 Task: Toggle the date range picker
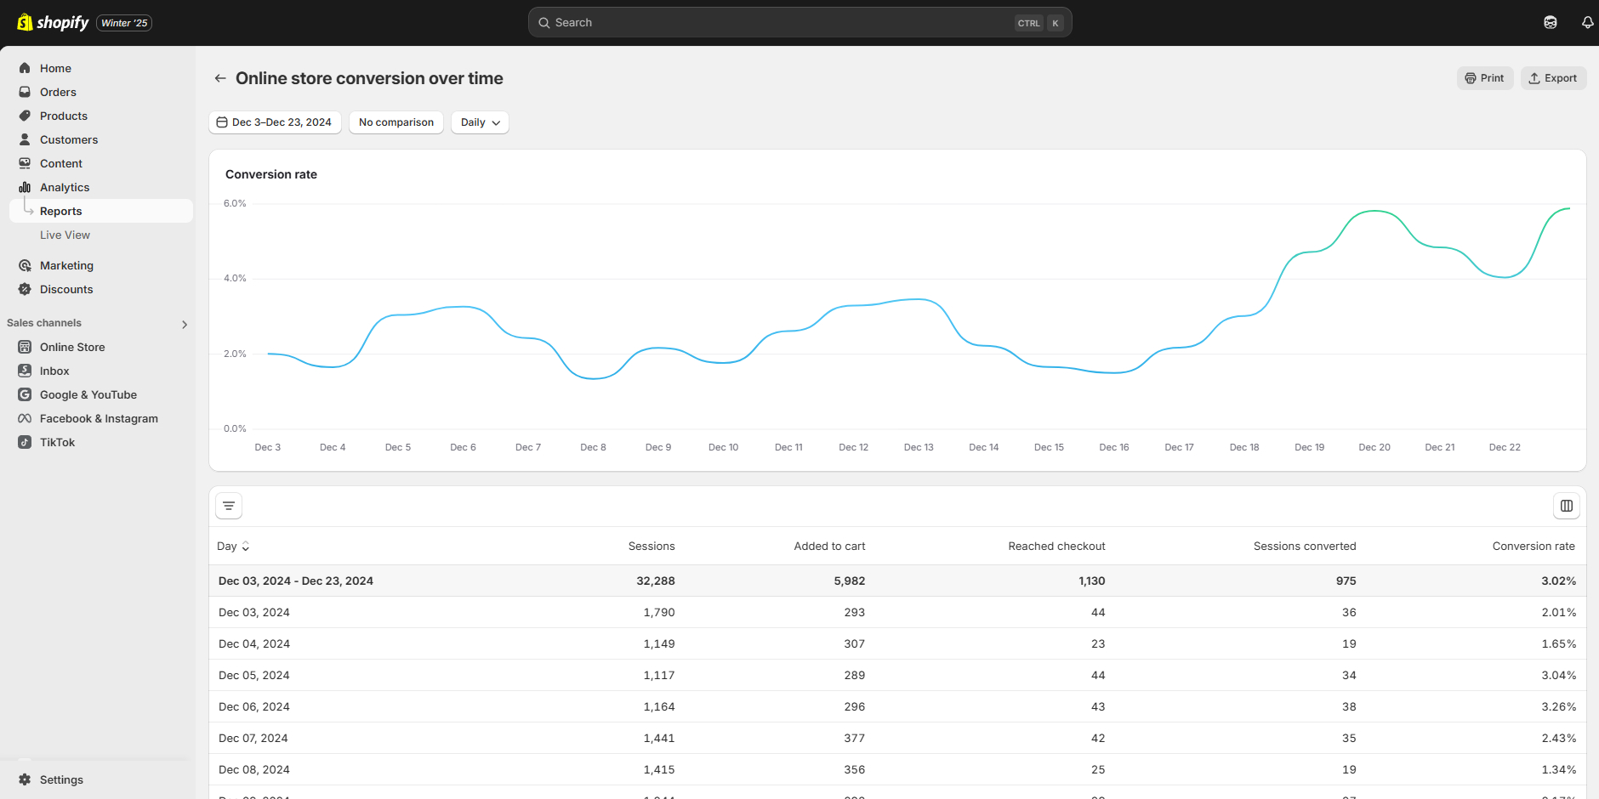point(274,122)
